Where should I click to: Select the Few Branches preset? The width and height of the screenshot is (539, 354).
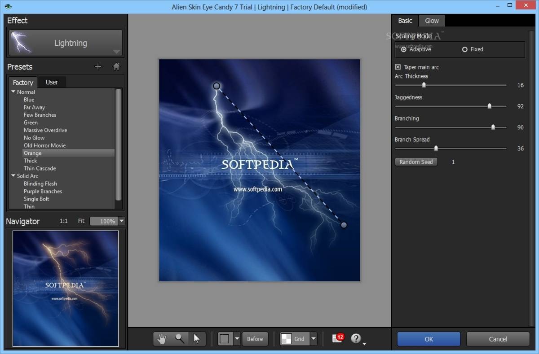pos(40,115)
